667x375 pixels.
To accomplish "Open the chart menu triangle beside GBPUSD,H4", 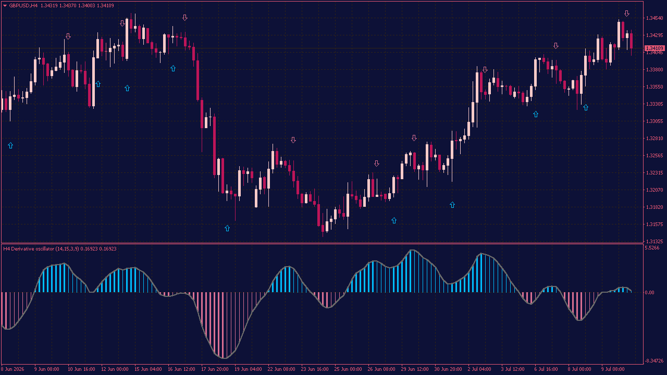I will click(5, 5).
